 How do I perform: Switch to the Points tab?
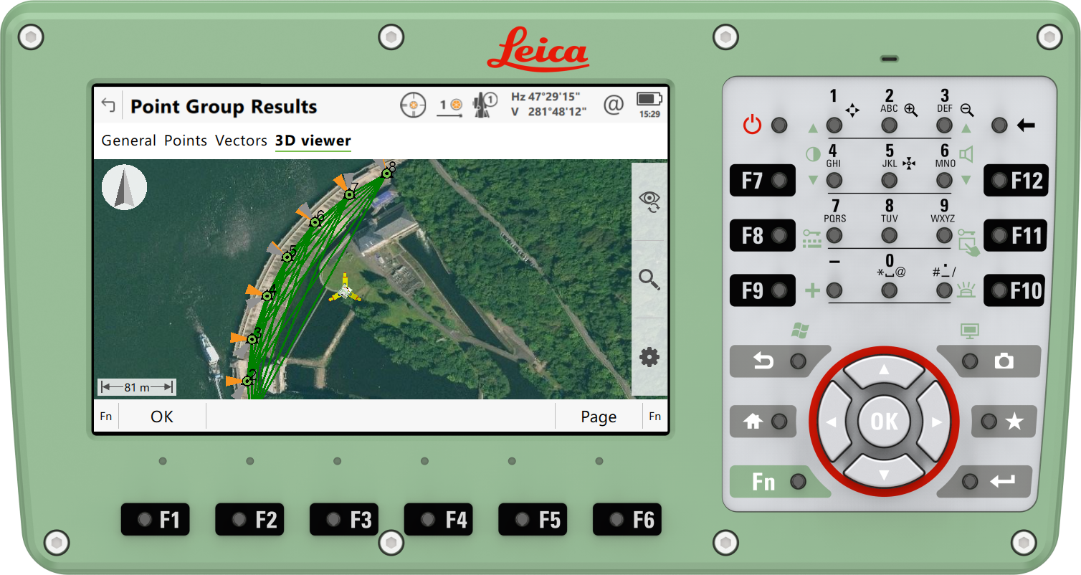[185, 141]
